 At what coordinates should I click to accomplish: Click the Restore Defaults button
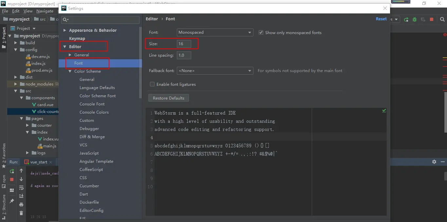coord(169,98)
